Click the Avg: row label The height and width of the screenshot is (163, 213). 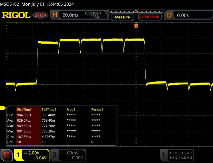(10, 120)
